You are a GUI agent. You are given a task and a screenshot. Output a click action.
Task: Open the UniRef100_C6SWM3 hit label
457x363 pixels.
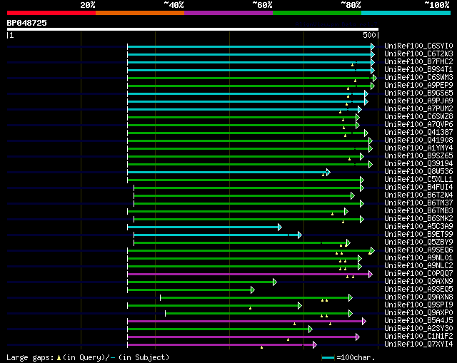(418, 77)
